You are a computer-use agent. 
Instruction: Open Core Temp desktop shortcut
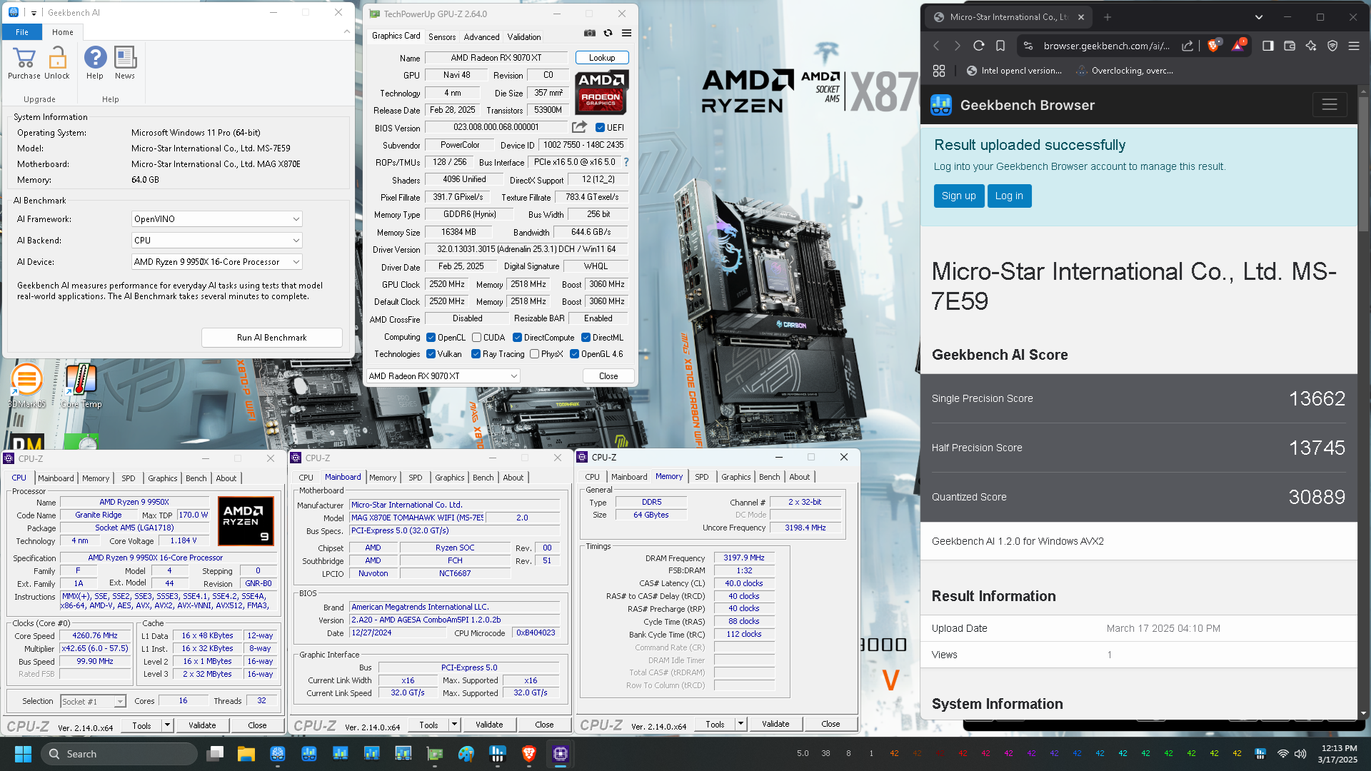81,385
